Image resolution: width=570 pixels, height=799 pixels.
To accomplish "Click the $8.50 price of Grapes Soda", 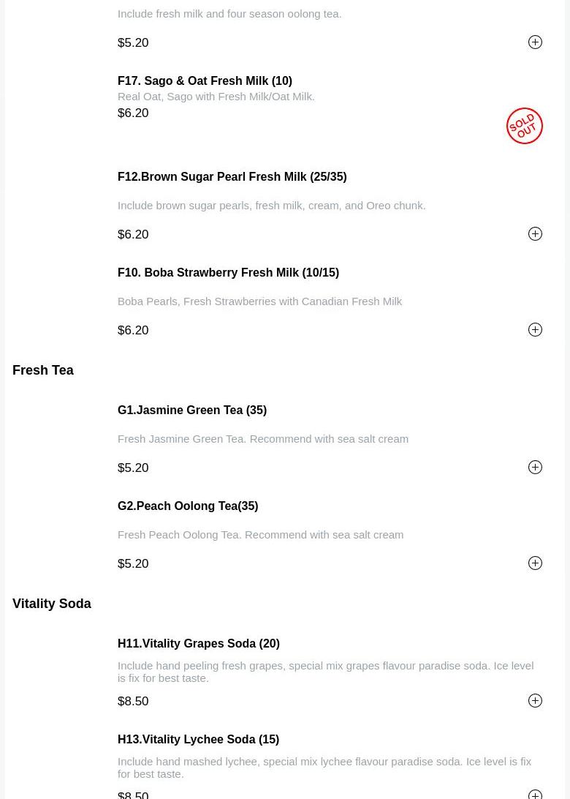I will pyautogui.click(x=133, y=702).
